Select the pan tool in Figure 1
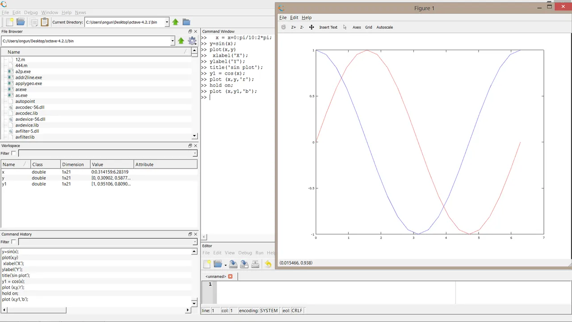The height and width of the screenshot is (322, 572). pyautogui.click(x=311, y=27)
